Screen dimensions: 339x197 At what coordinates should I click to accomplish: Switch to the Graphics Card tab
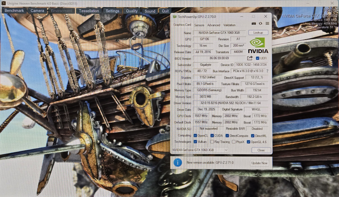point(182,25)
